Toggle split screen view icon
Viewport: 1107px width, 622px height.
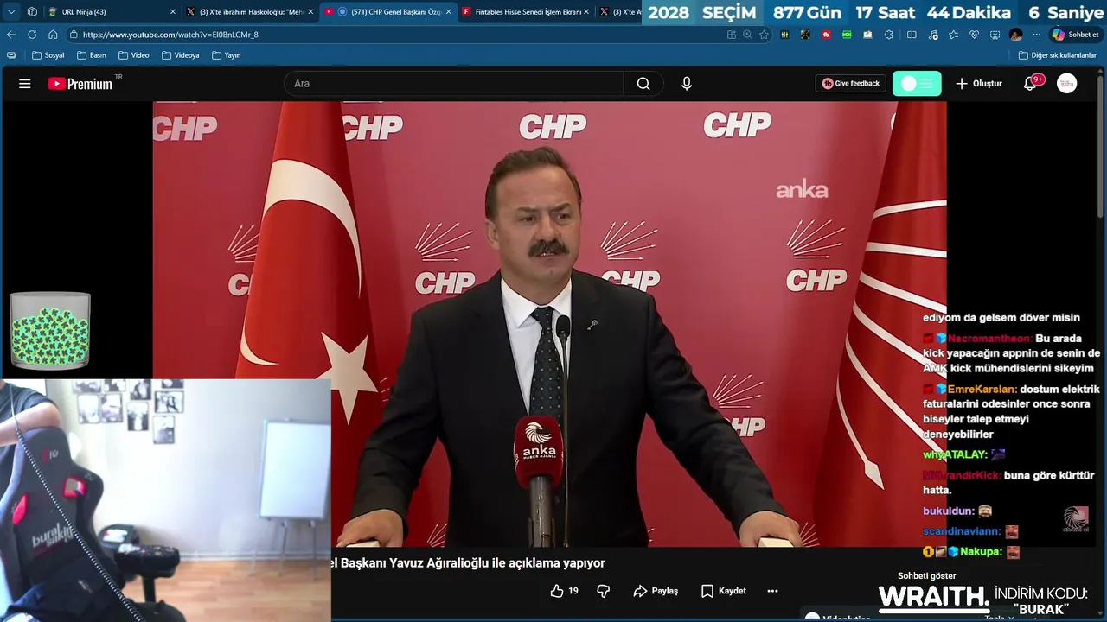pyautogui.click(x=912, y=35)
